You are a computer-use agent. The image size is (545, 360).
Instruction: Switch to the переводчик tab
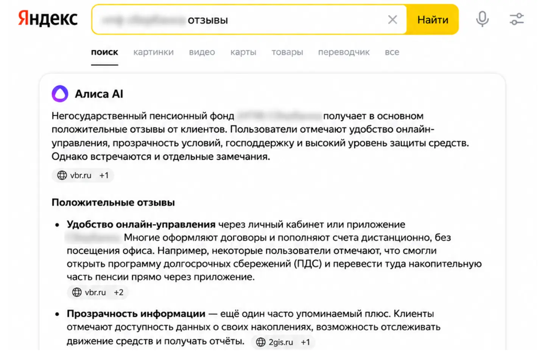[x=344, y=52]
